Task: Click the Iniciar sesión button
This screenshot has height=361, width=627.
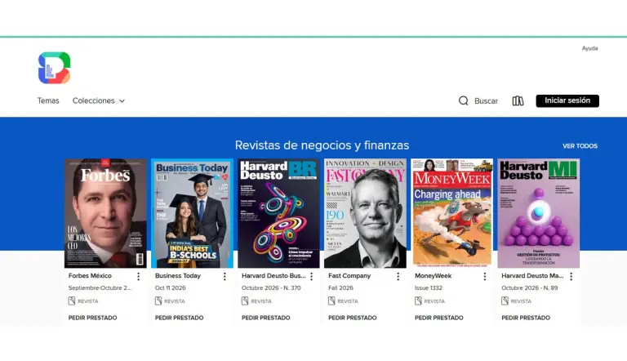Action: (x=567, y=100)
